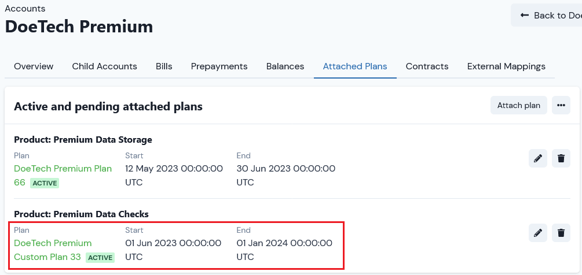This screenshot has width=582, height=275.
Task: Open the Child Accounts tab
Action: (x=104, y=66)
